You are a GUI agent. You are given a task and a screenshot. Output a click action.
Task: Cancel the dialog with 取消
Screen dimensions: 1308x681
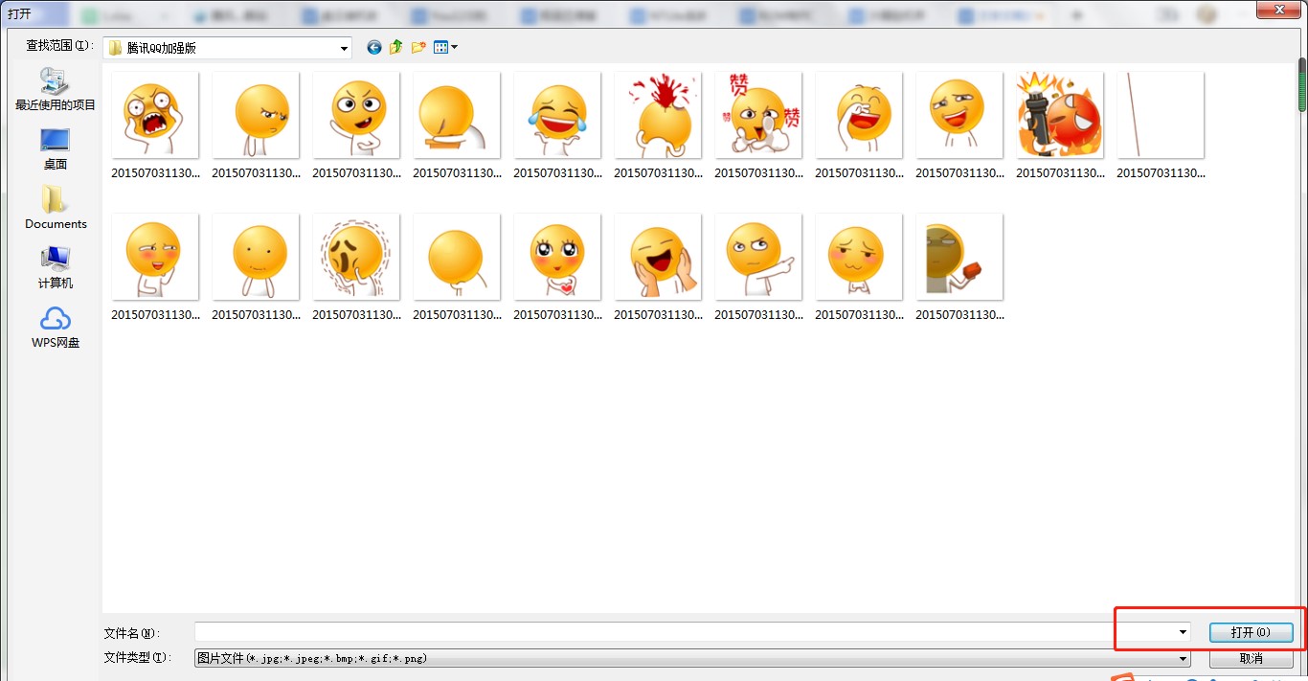point(1251,658)
